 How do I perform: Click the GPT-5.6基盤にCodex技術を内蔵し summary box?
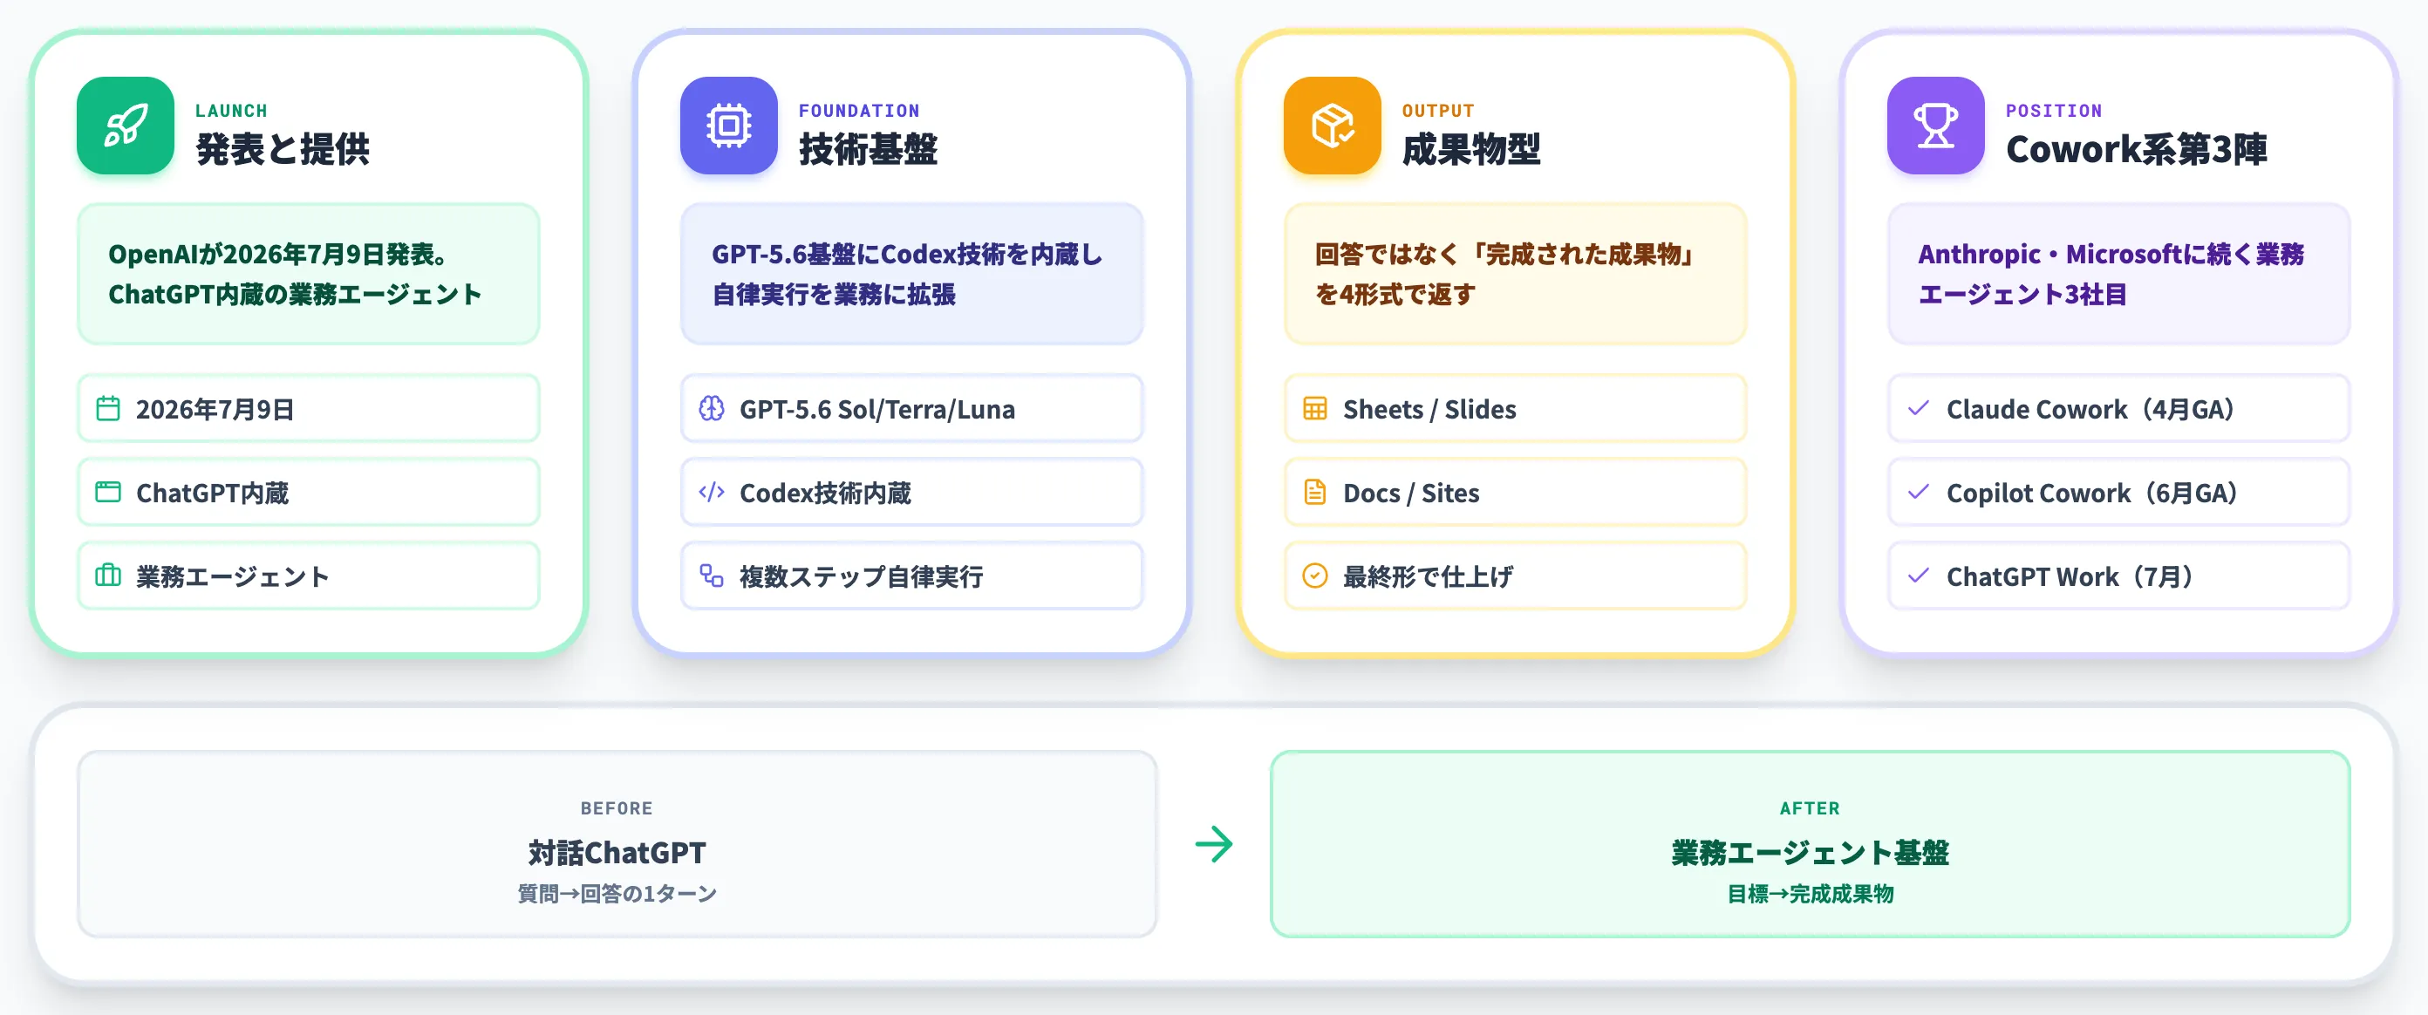(x=911, y=275)
